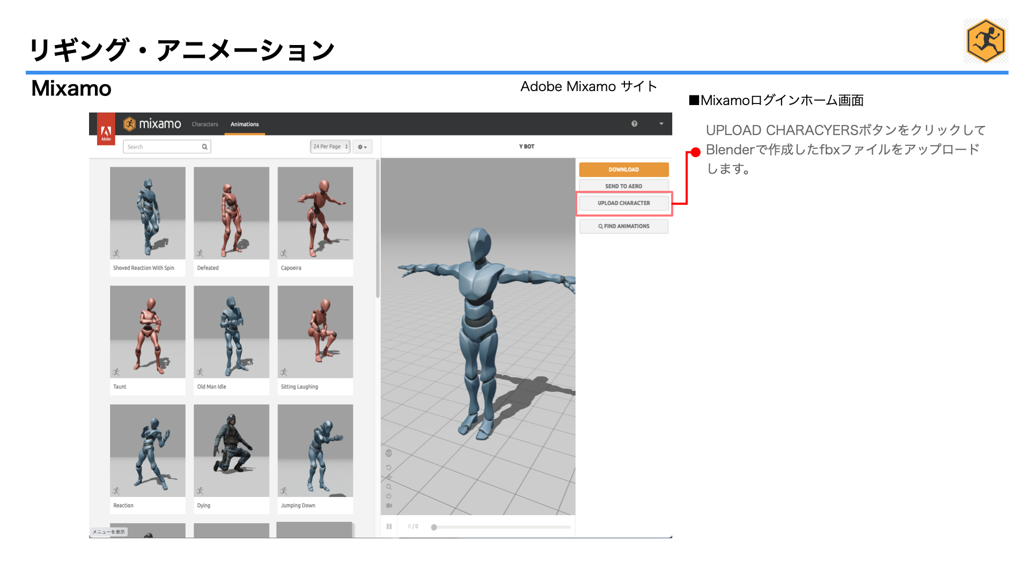Expand the account dropdown arrow in header
This screenshot has width=1030, height=579.
point(661,124)
